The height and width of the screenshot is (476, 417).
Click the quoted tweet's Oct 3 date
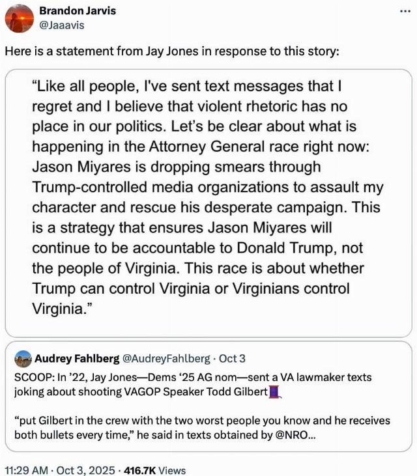point(233,359)
